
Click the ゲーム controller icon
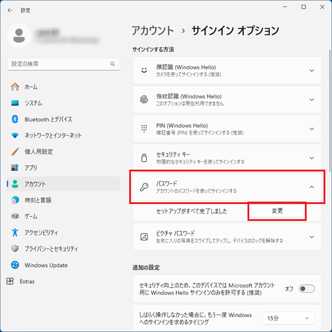coord(15,216)
